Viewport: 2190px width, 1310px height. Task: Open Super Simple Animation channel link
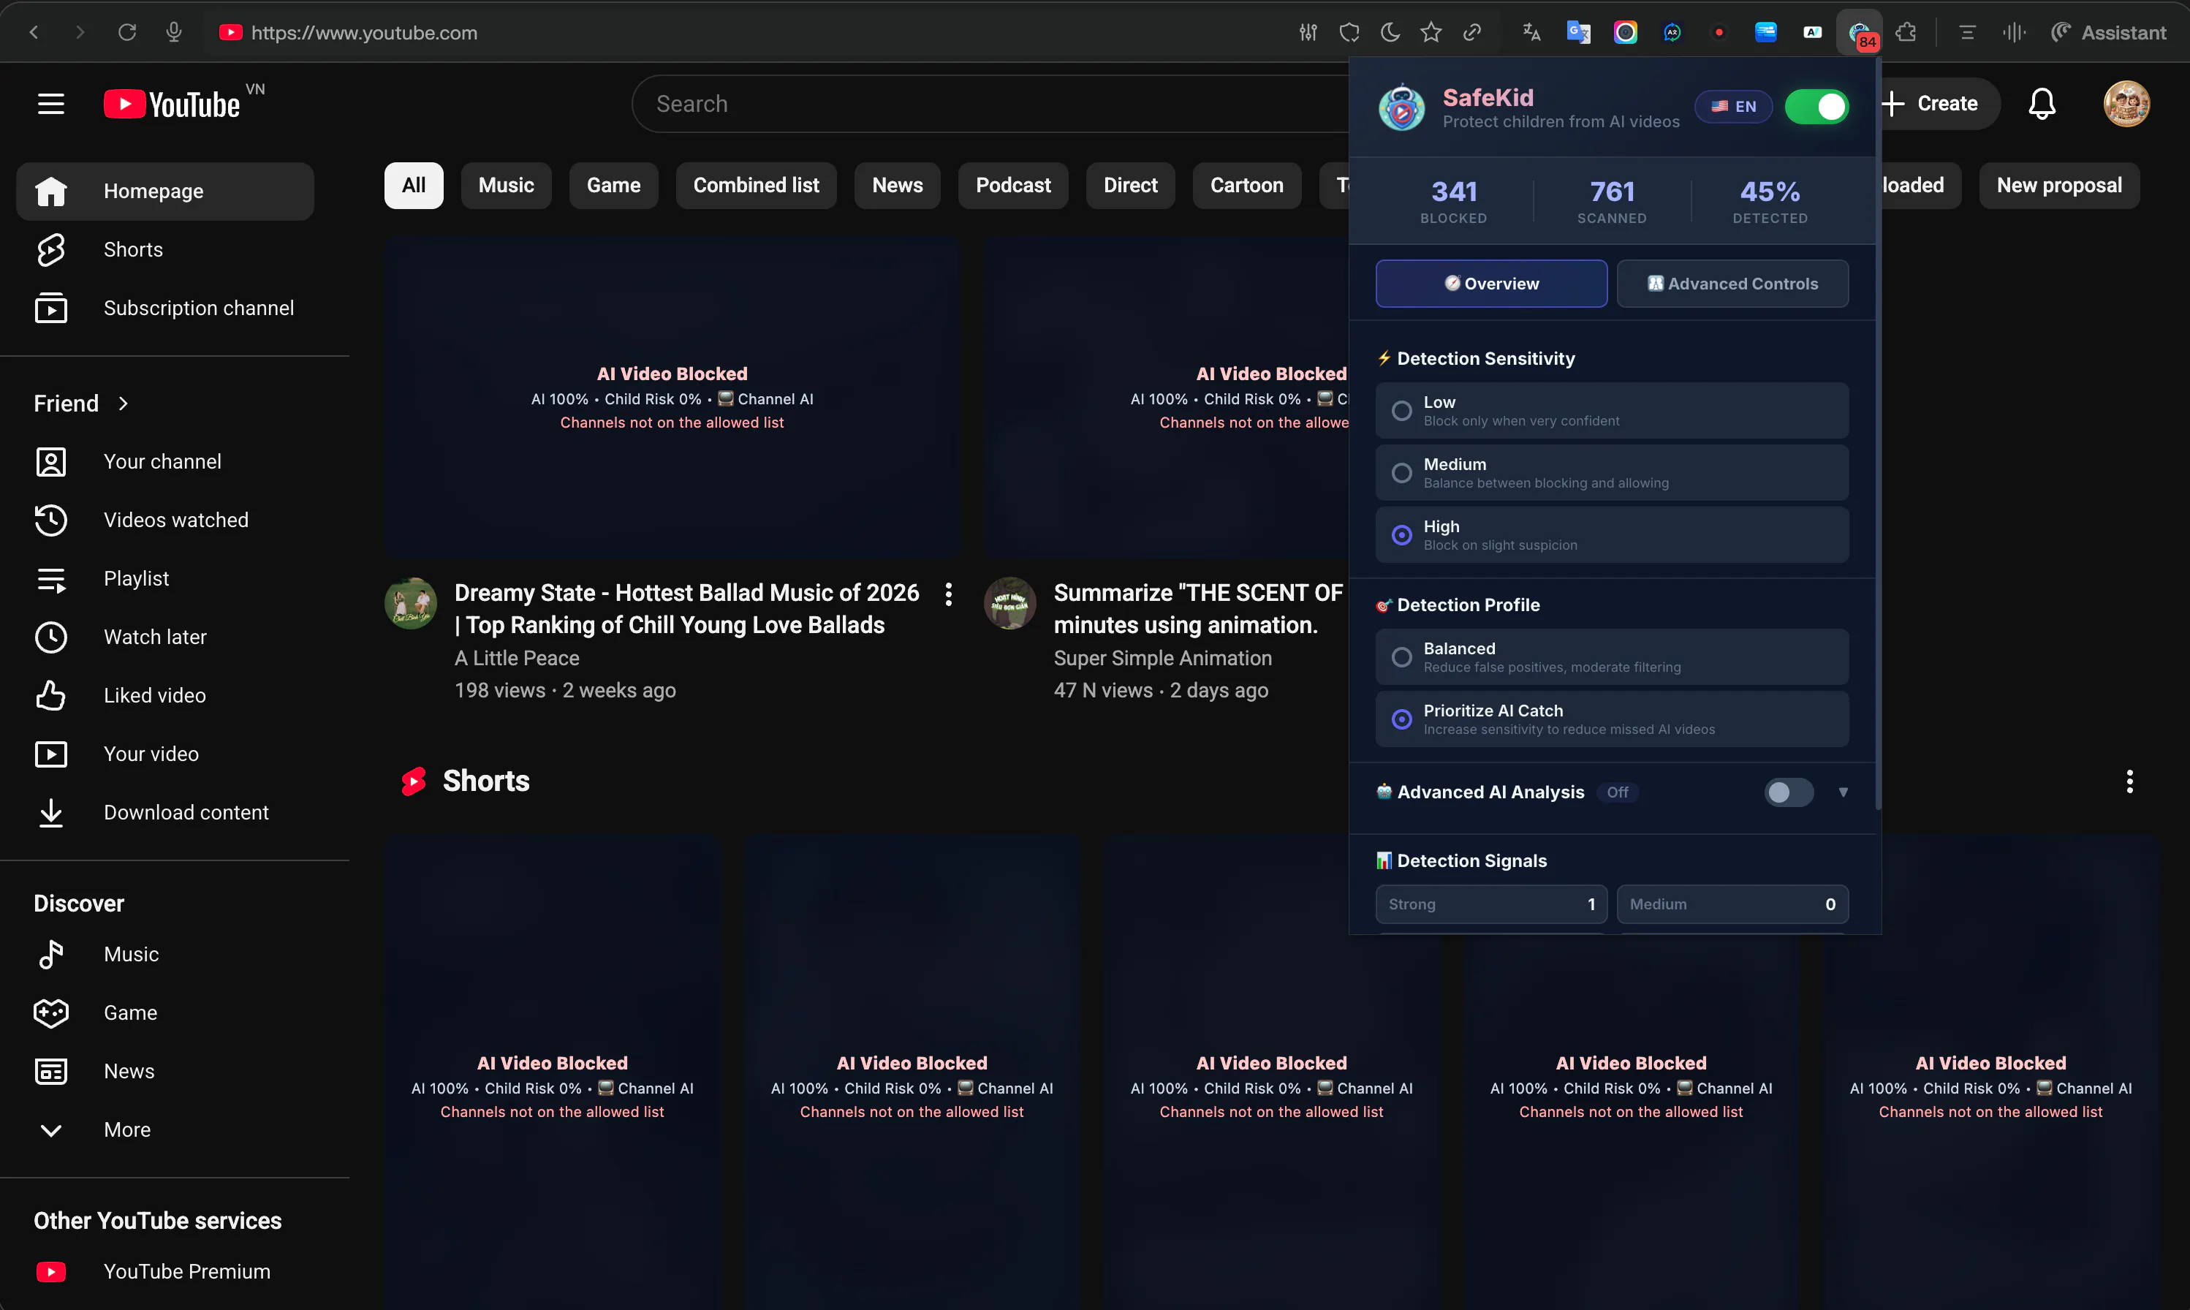(1162, 659)
